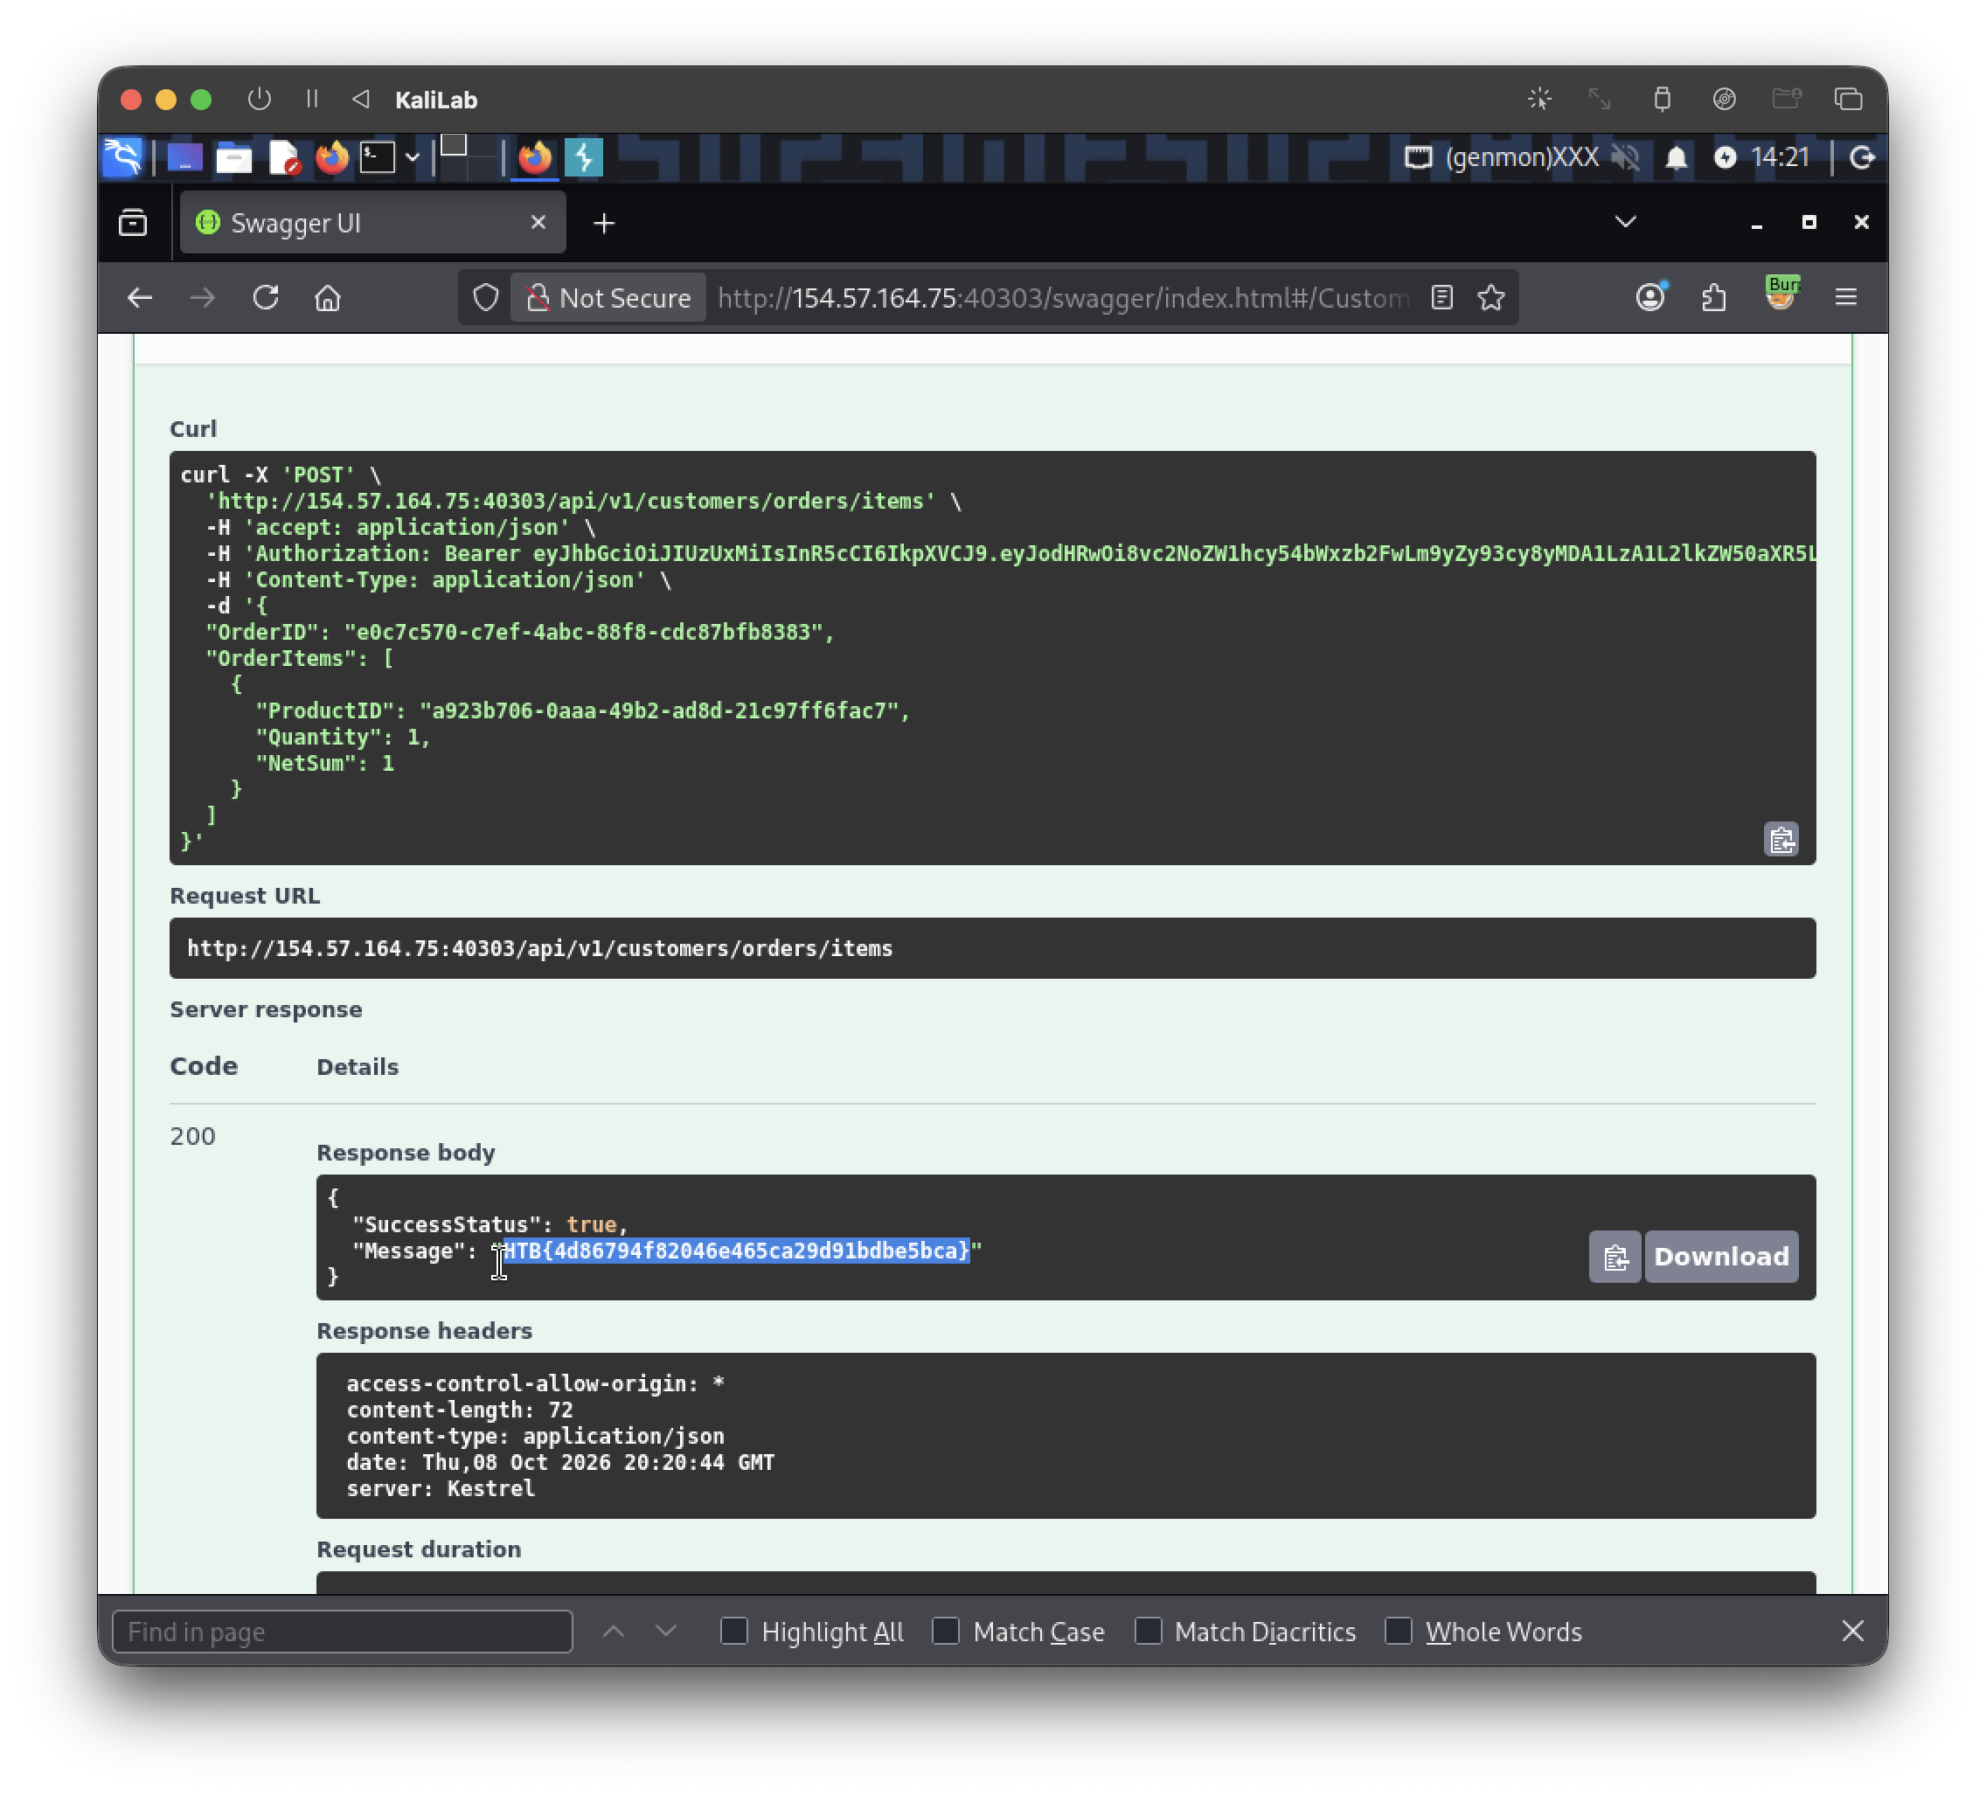This screenshot has width=1986, height=1795.
Task: Open the file manager panel icon
Action: pos(233,157)
